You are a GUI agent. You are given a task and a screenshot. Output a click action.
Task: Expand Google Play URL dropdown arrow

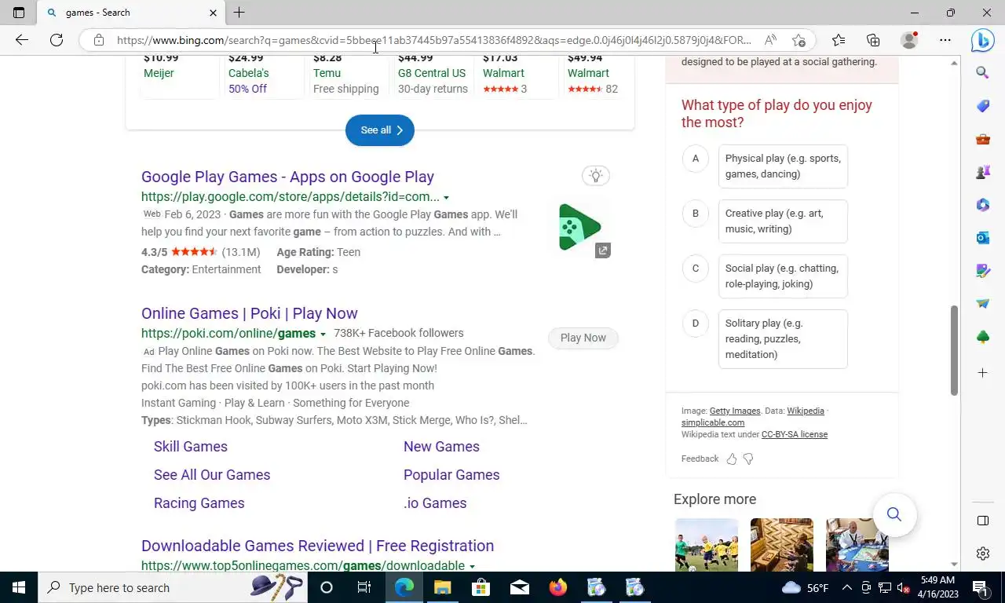point(446,198)
